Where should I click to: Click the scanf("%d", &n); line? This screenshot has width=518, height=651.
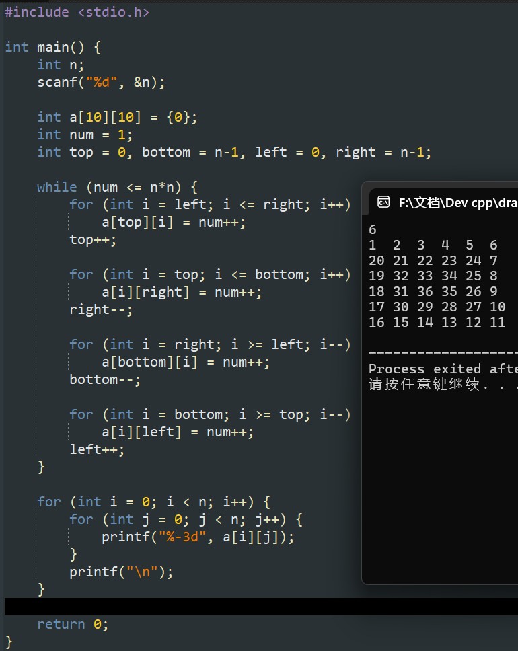click(101, 82)
